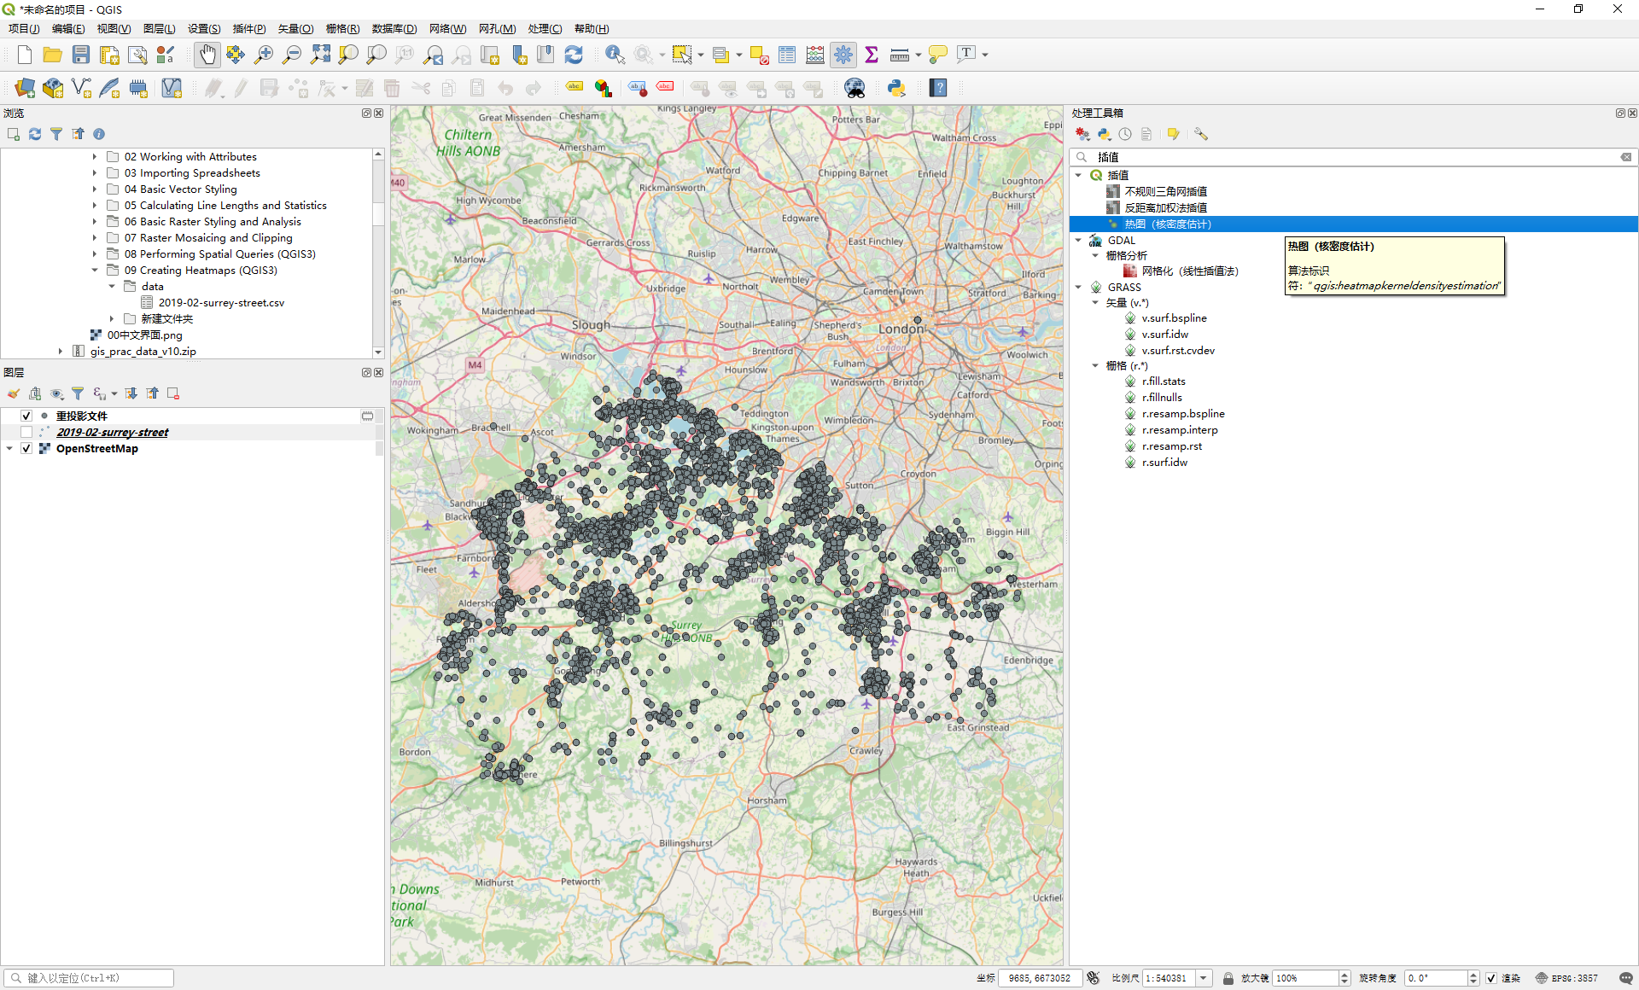Click the Save Project disk icon
Viewport: 1639px width, 990px height.
[x=81, y=55]
